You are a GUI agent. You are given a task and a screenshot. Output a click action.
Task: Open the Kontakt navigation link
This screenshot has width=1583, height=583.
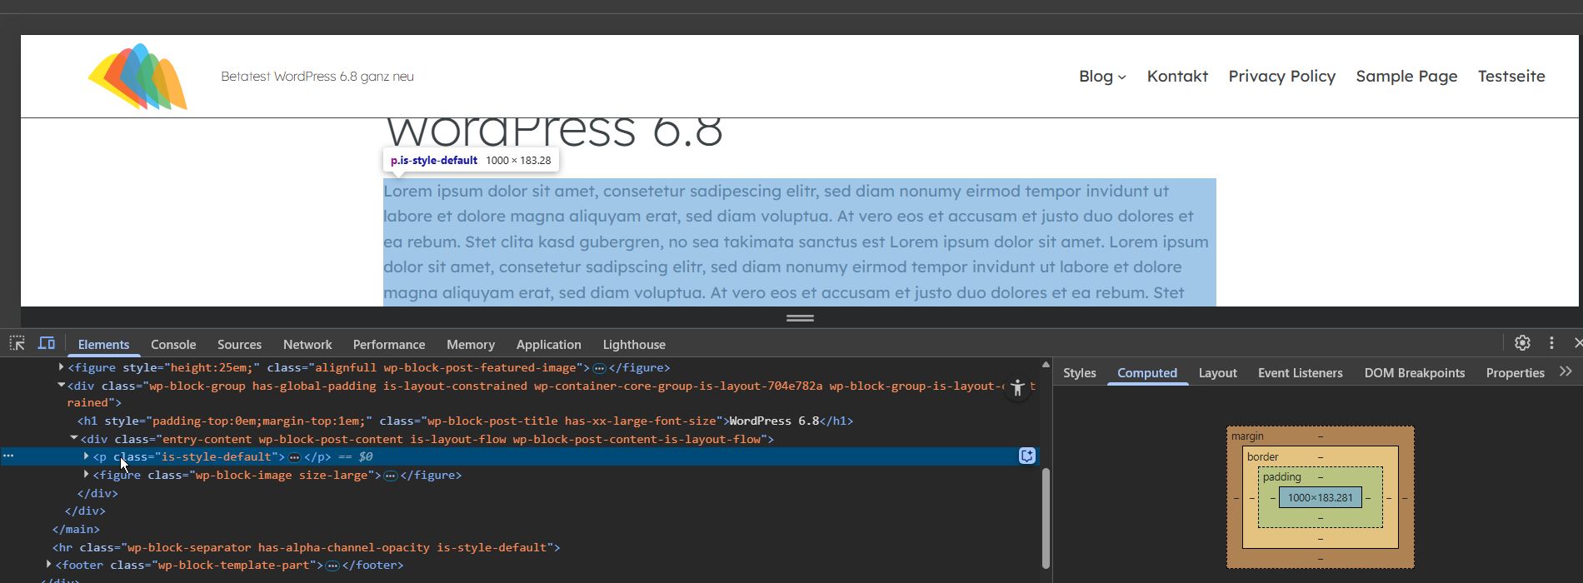point(1177,76)
